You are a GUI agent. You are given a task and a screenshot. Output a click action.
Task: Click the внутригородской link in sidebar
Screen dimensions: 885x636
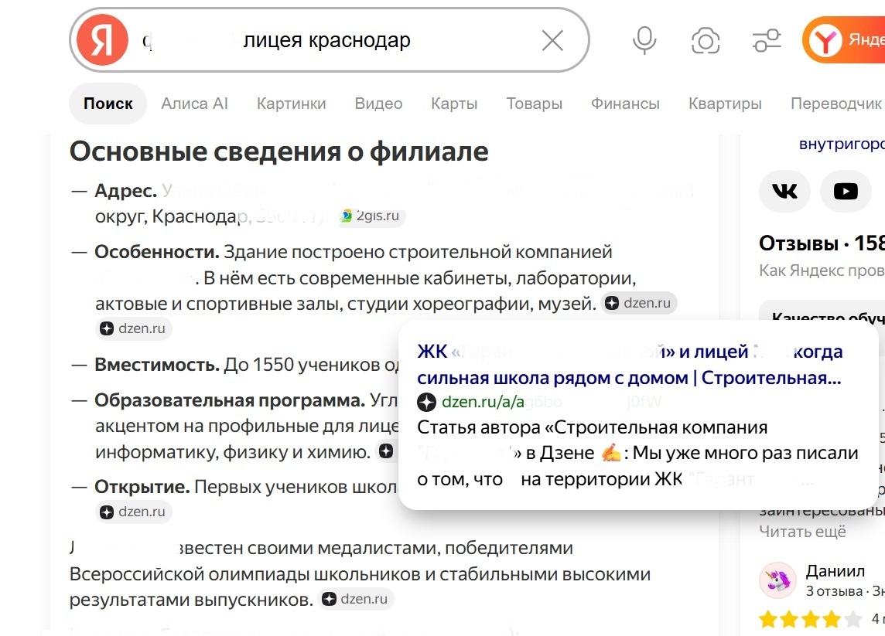click(842, 145)
